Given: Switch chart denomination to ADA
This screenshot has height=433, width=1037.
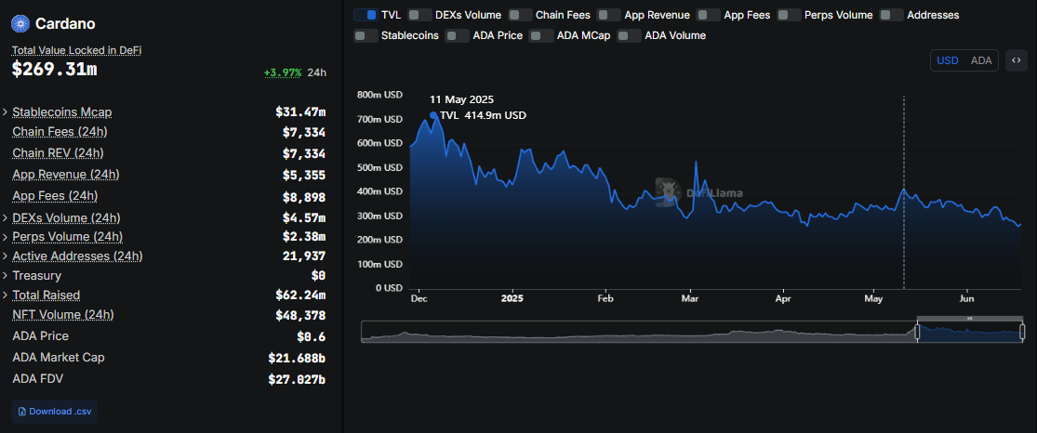Looking at the screenshot, I should point(981,60).
